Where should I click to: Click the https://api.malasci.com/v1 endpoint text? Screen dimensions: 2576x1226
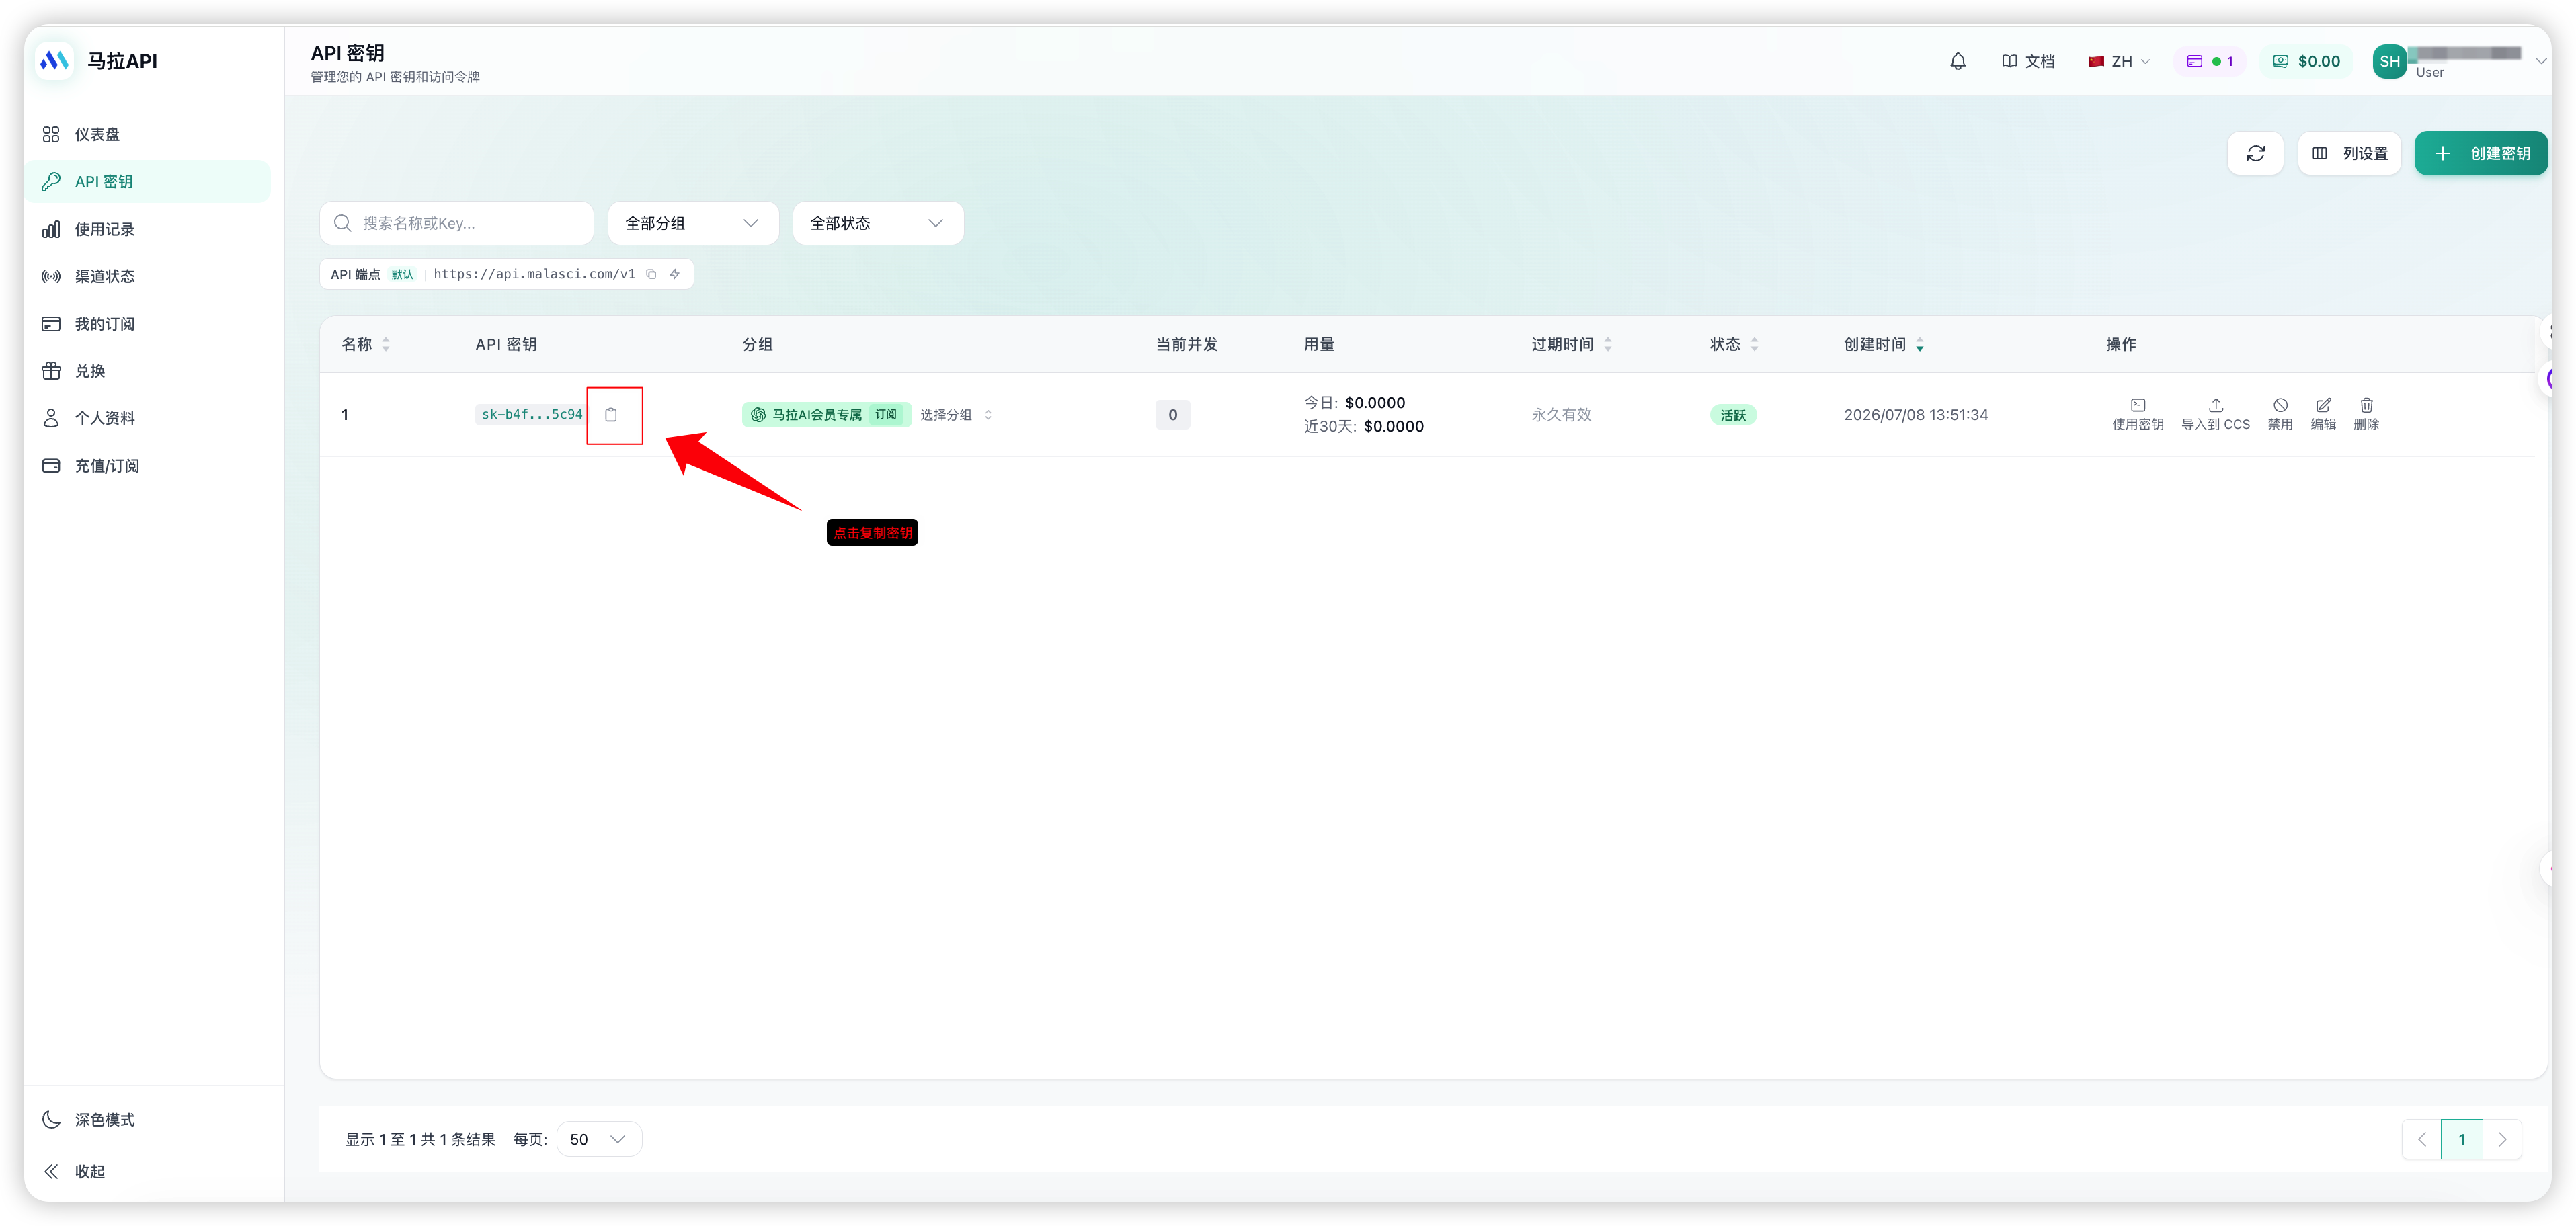click(534, 274)
